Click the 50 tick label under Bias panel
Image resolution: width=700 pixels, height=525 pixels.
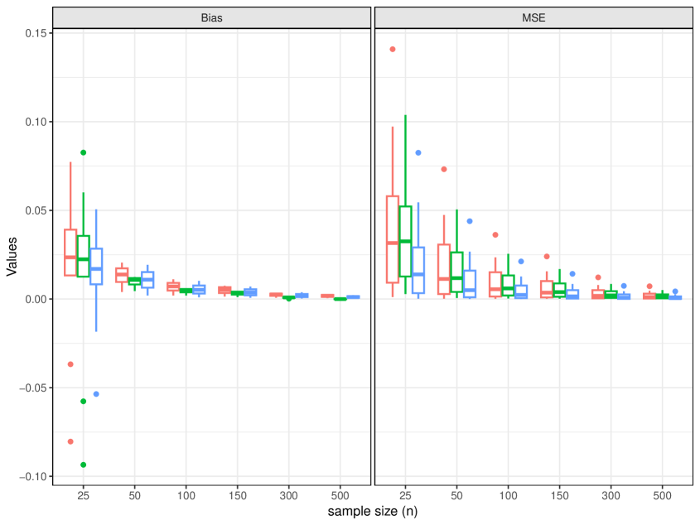click(134, 495)
